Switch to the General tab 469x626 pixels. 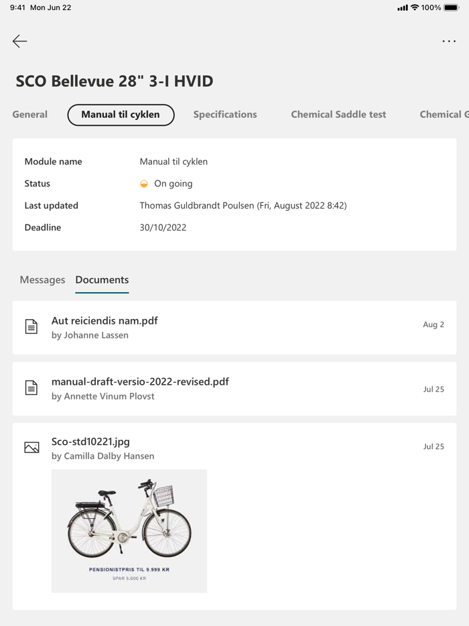(30, 115)
